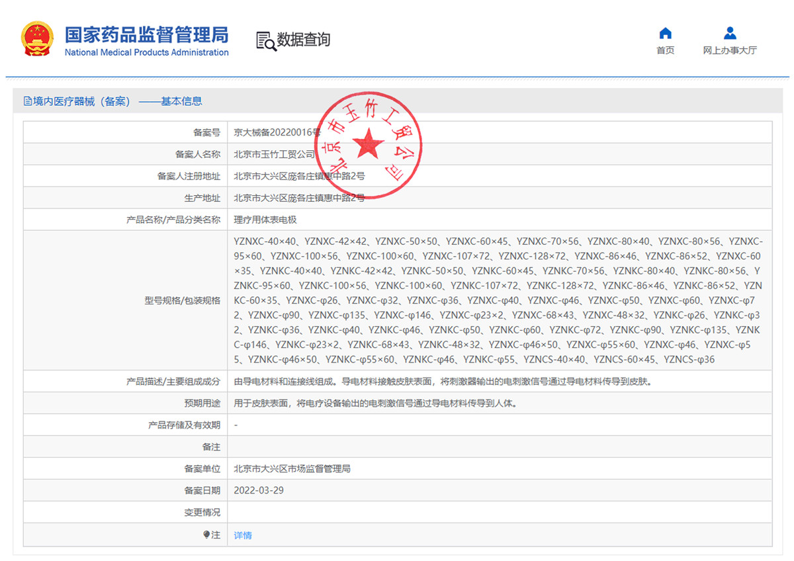The image size is (794, 561).
Task: Click the national emblem logo
Action: [38, 39]
